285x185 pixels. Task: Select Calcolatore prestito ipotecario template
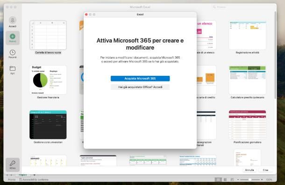coord(247,80)
